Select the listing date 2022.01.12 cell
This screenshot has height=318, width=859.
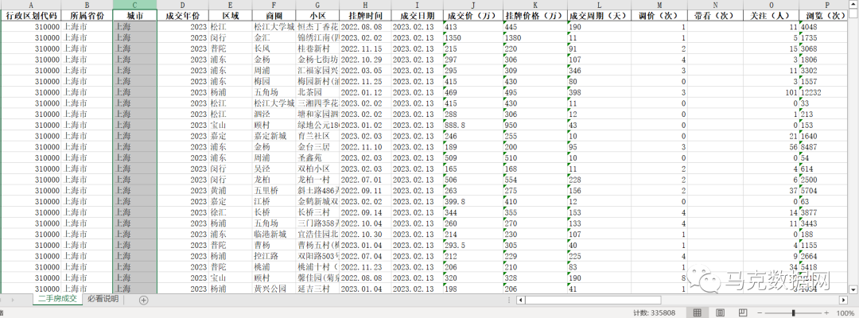[365, 92]
